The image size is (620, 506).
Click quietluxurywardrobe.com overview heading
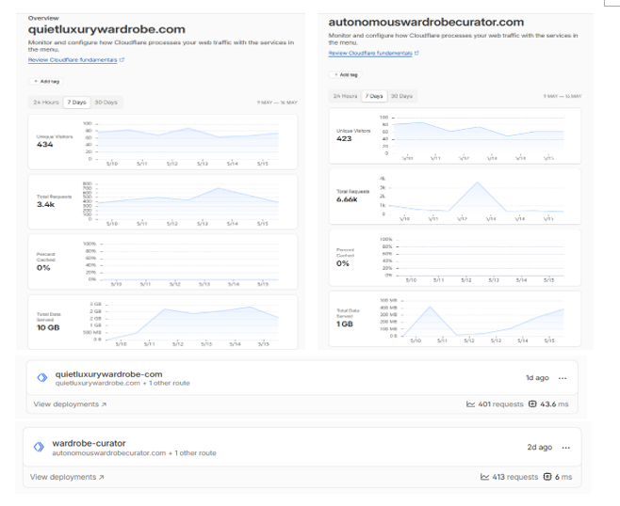[x=106, y=29]
